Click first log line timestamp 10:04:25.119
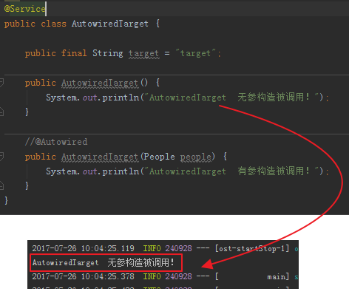This screenshot has width=349, height=297. coord(108,248)
